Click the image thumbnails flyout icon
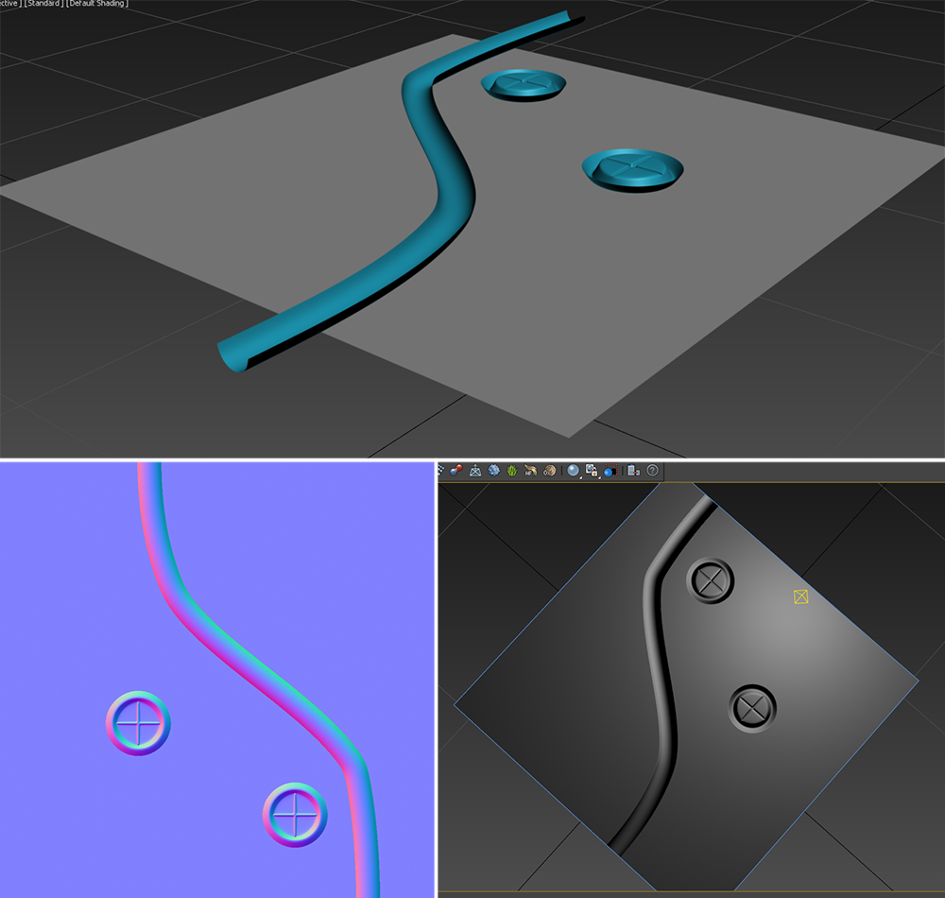945x898 pixels. 592,470
